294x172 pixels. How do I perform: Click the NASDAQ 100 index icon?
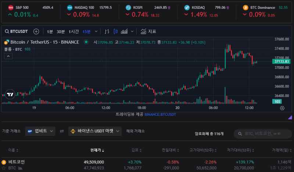pyautogui.click(x=69, y=8)
